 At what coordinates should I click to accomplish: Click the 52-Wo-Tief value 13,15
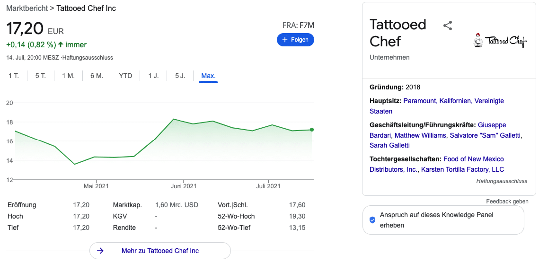[297, 228]
